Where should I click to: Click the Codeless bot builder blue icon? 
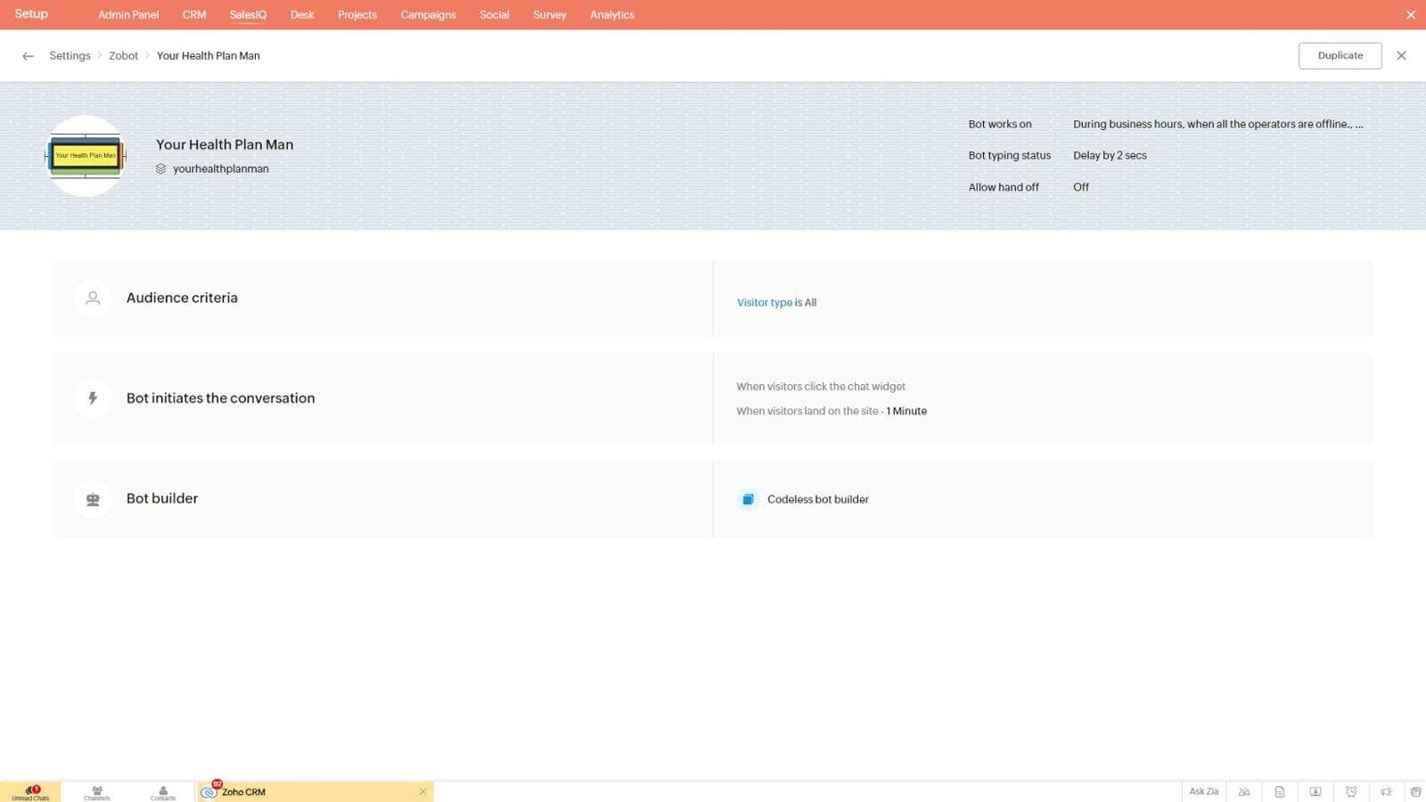[748, 499]
